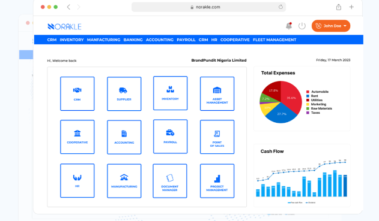Open the Cooperative module tile
The image size is (379, 221).
(77, 137)
